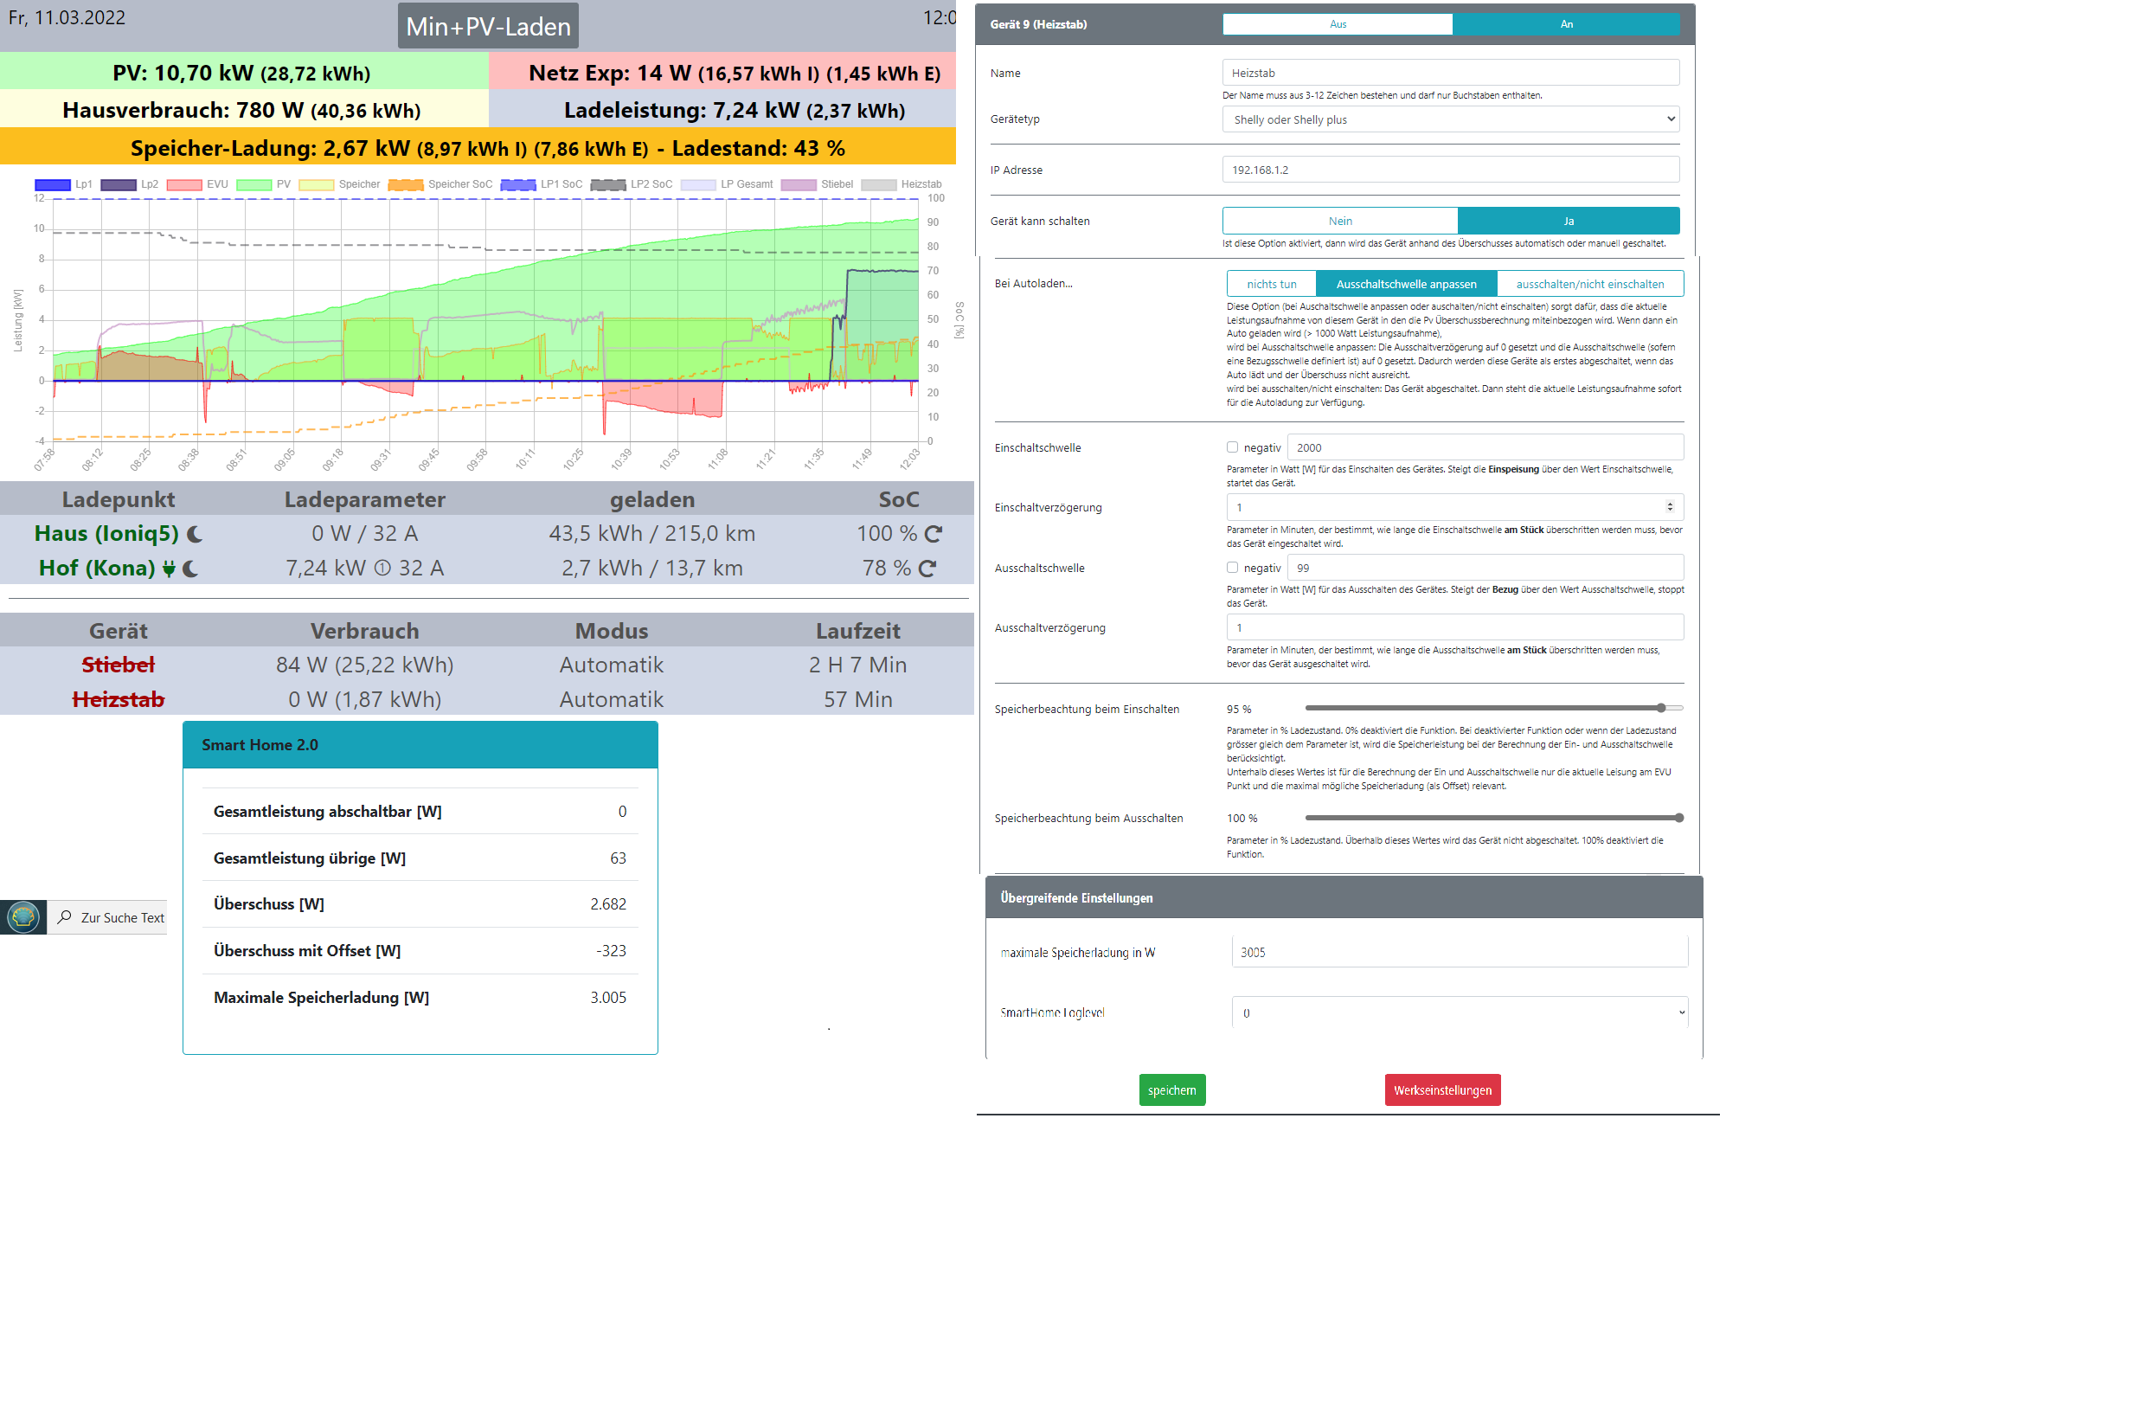The height and width of the screenshot is (1414, 2156).
Task: Check the negativ box for Einschaltschwelle
Action: click(1232, 447)
